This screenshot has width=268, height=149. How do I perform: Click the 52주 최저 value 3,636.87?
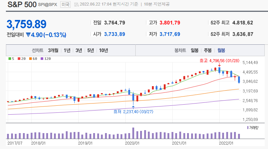coord(243,34)
